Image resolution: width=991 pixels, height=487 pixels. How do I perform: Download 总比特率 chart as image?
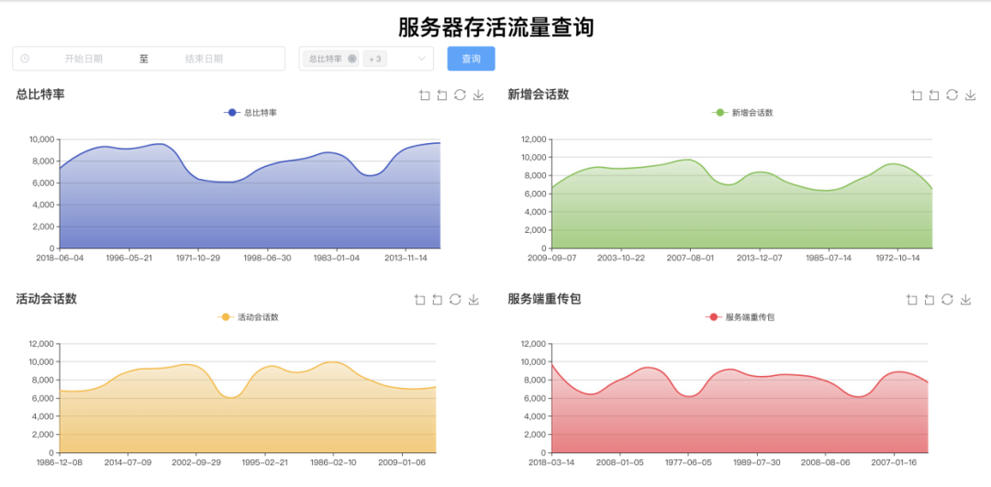click(x=478, y=94)
